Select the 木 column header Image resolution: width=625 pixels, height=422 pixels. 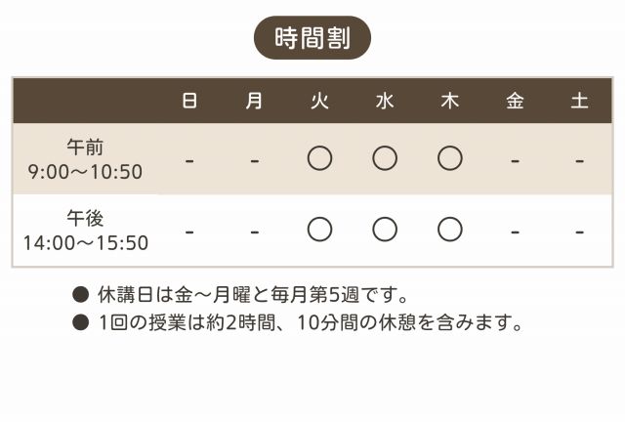449,101
